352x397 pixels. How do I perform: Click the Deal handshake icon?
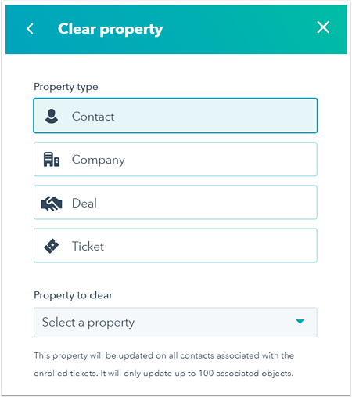click(52, 204)
